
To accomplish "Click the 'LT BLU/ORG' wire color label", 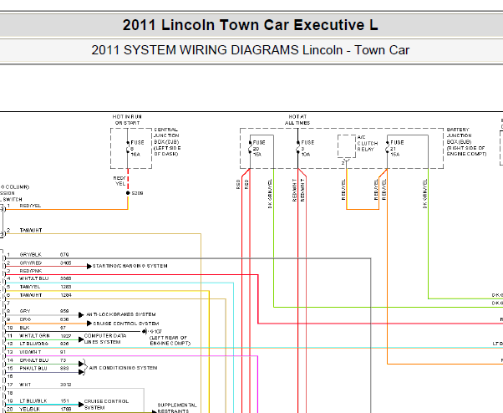I will pyautogui.click(x=34, y=344).
